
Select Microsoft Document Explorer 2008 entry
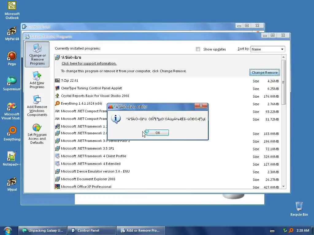coord(167,179)
